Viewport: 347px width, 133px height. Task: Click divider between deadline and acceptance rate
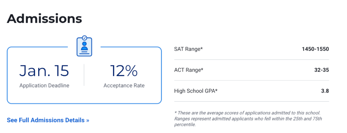pyautogui.click(x=84, y=75)
